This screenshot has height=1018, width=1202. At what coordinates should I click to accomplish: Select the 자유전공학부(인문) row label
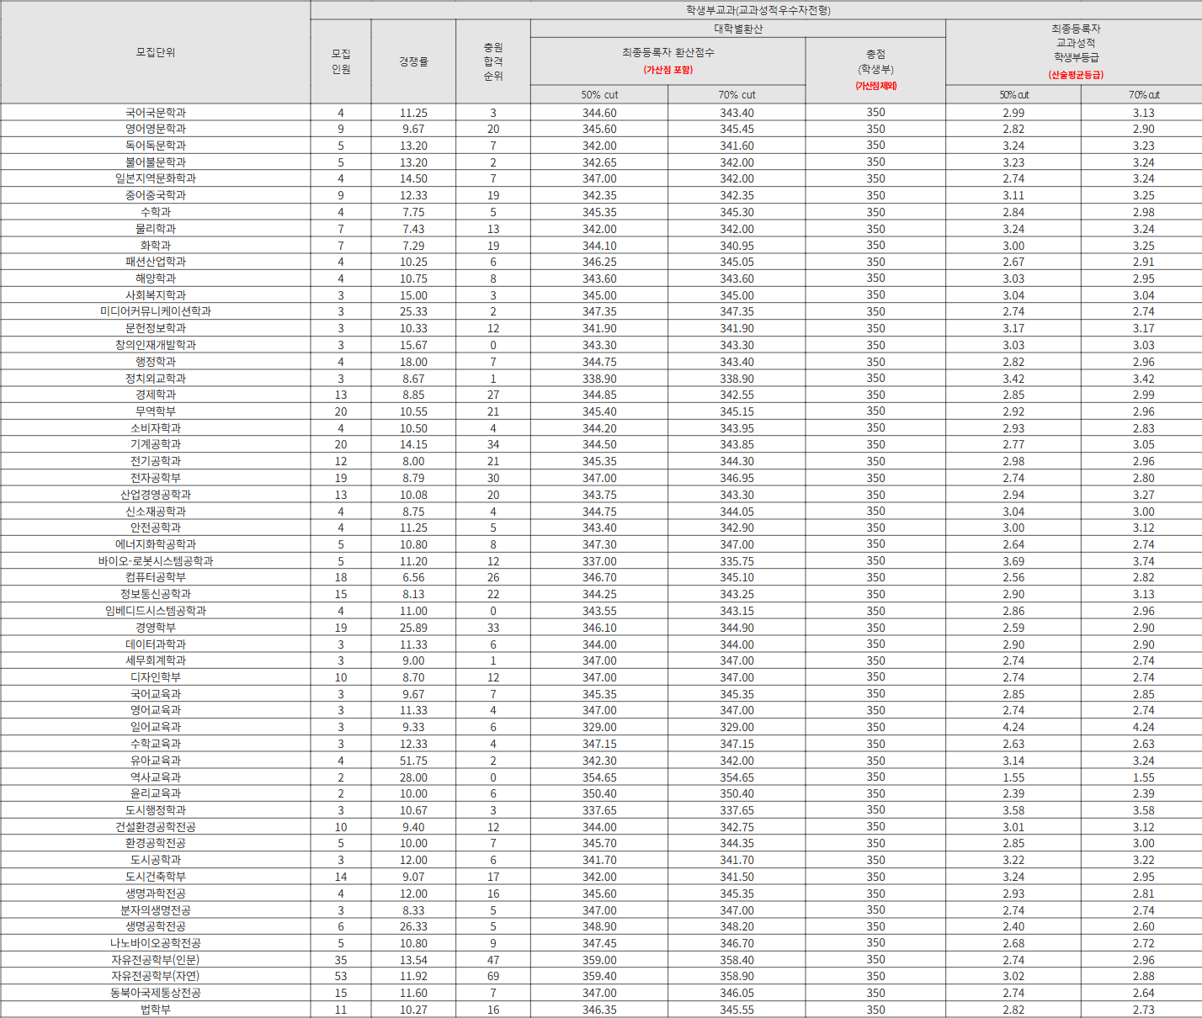click(x=156, y=960)
